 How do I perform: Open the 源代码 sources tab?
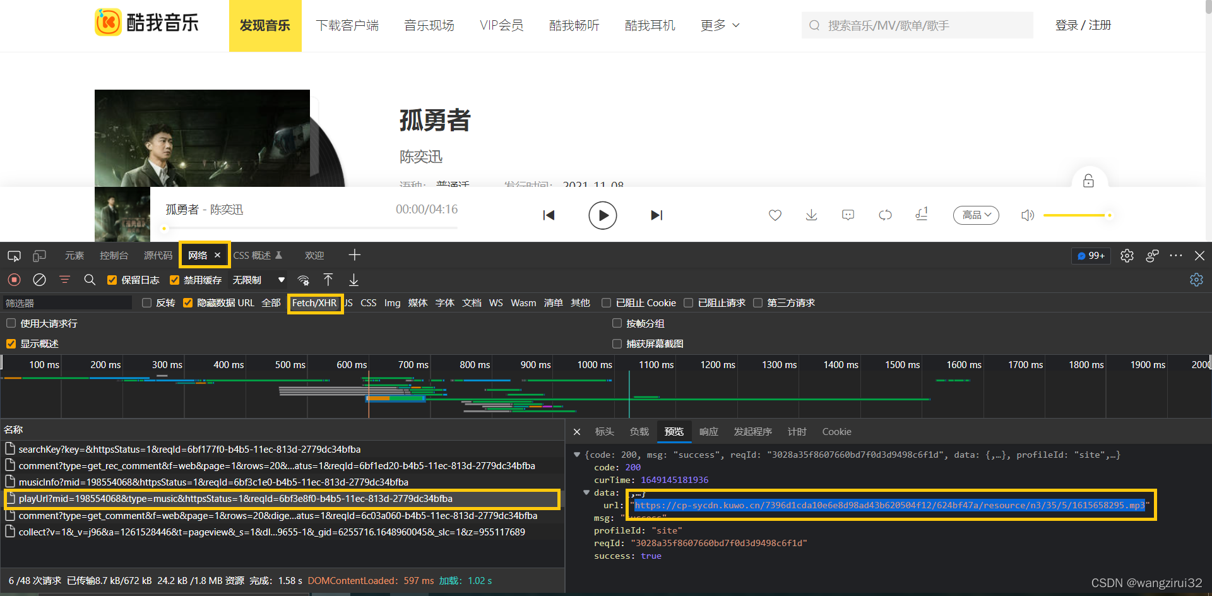pyautogui.click(x=158, y=256)
